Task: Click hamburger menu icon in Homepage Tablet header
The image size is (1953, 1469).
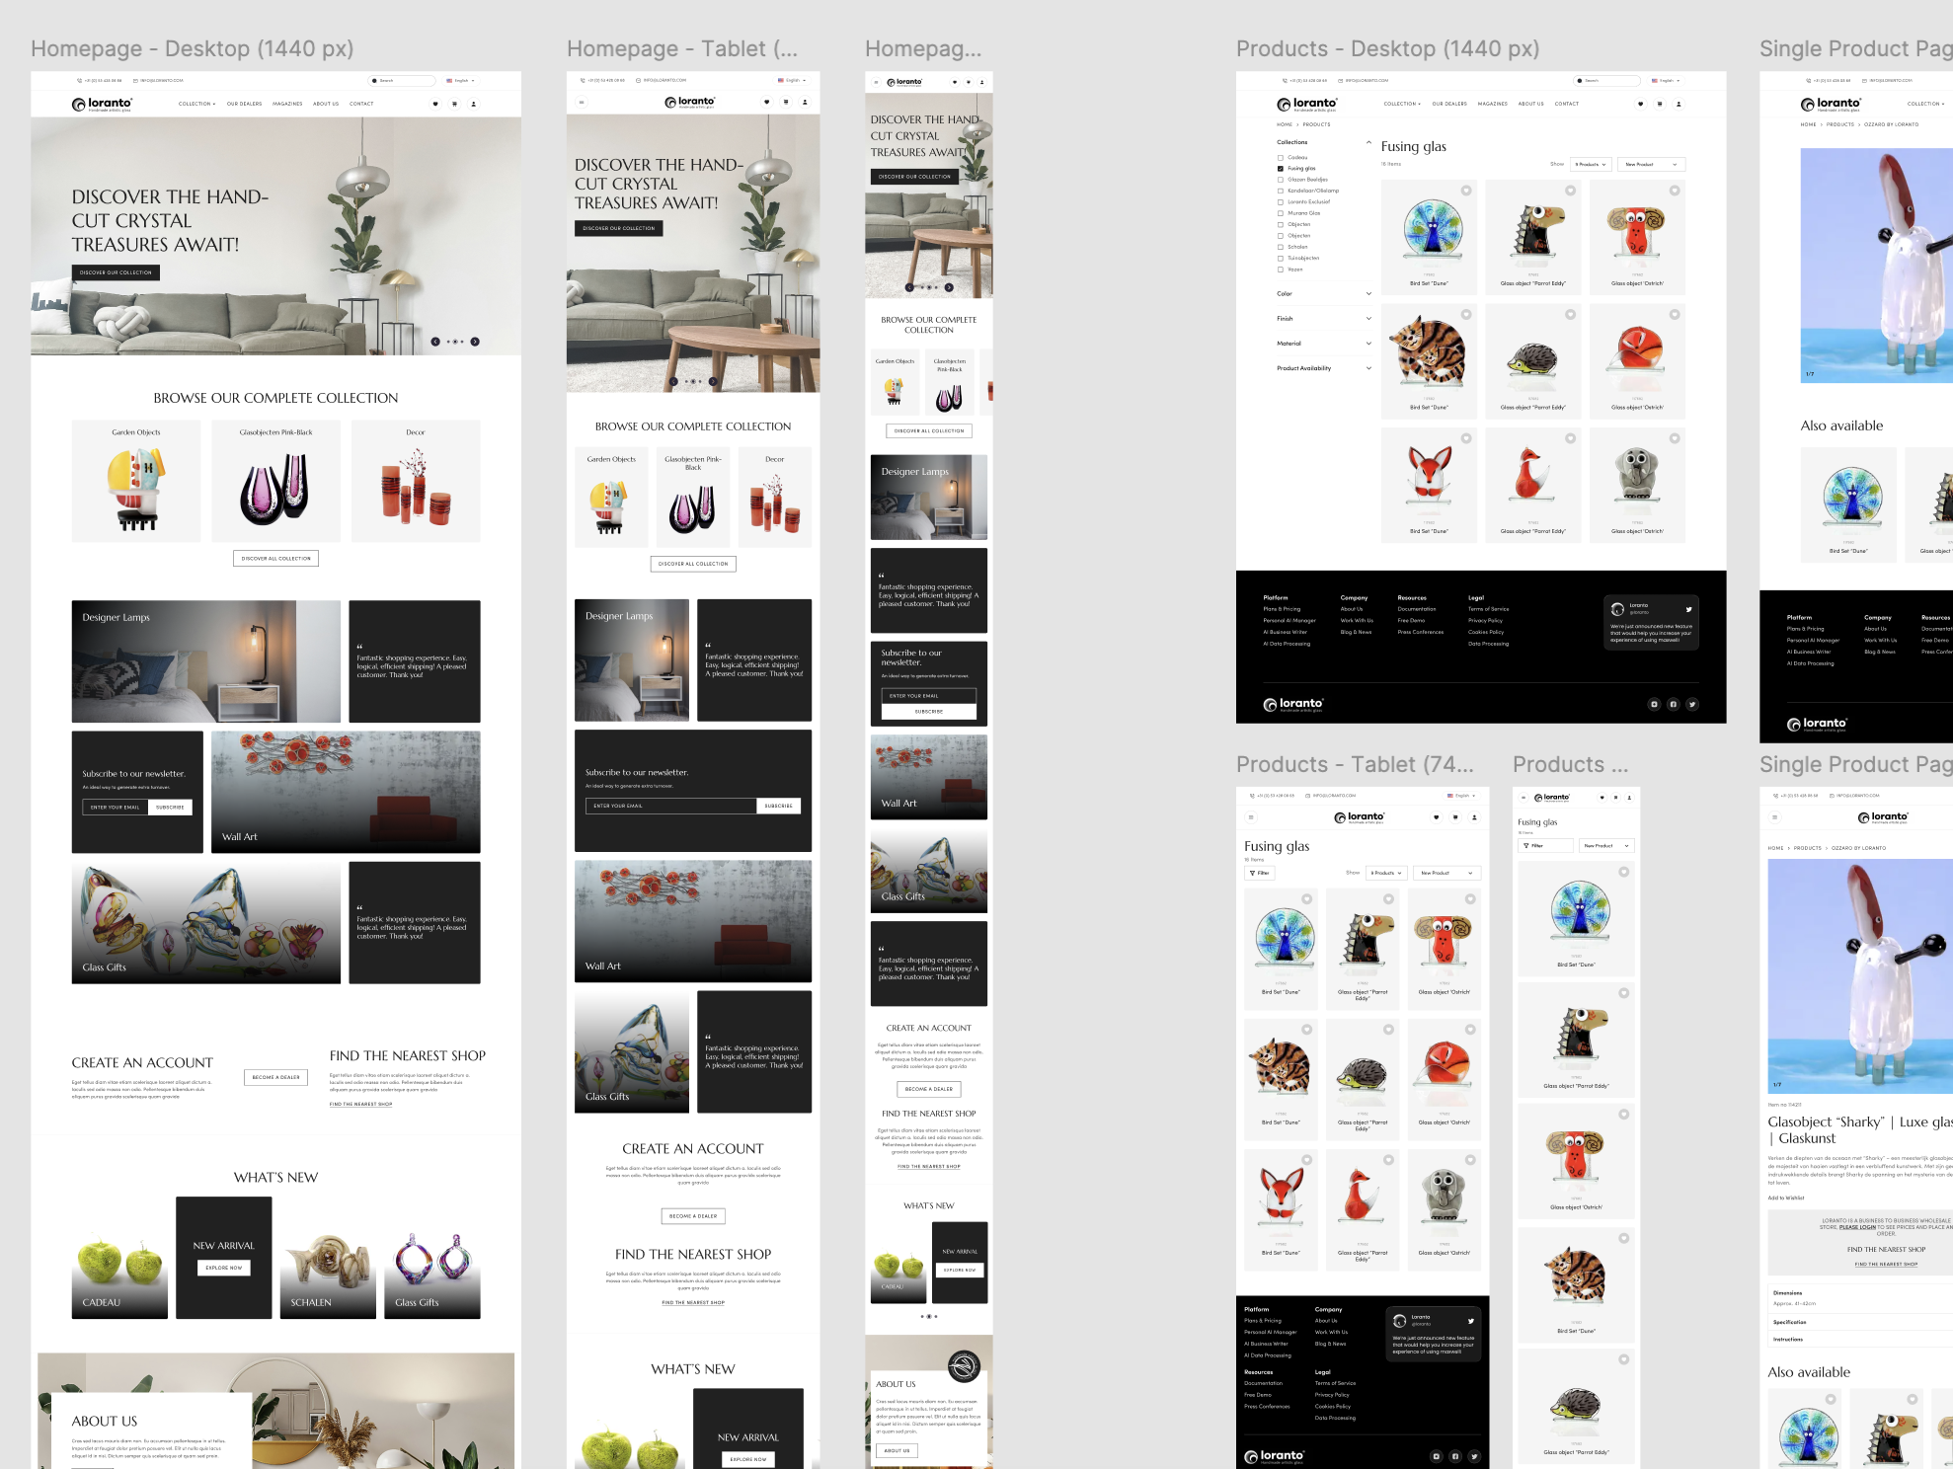Action: 582,102
